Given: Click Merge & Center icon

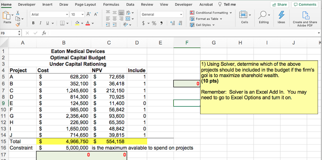Looking at the screenshot, I should pyautogui.click(x=128, y=19).
